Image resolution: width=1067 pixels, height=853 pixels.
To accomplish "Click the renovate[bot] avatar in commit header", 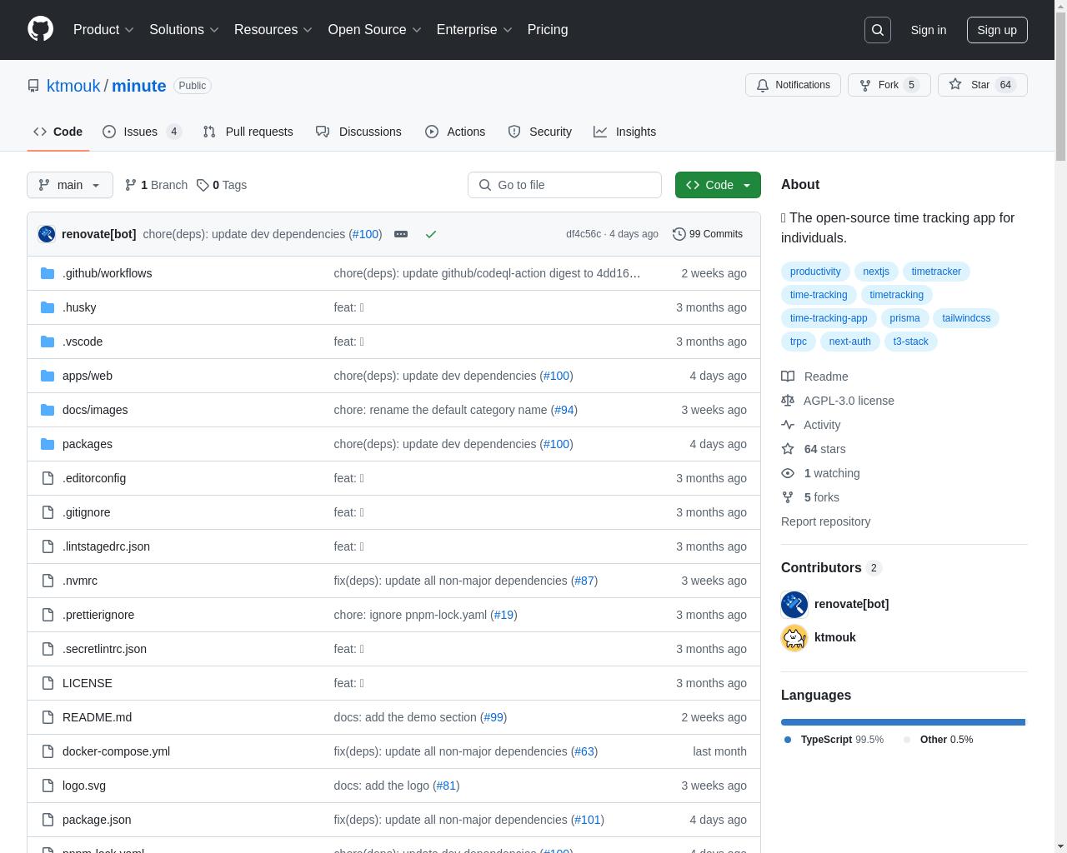I will (x=47, y=234).
